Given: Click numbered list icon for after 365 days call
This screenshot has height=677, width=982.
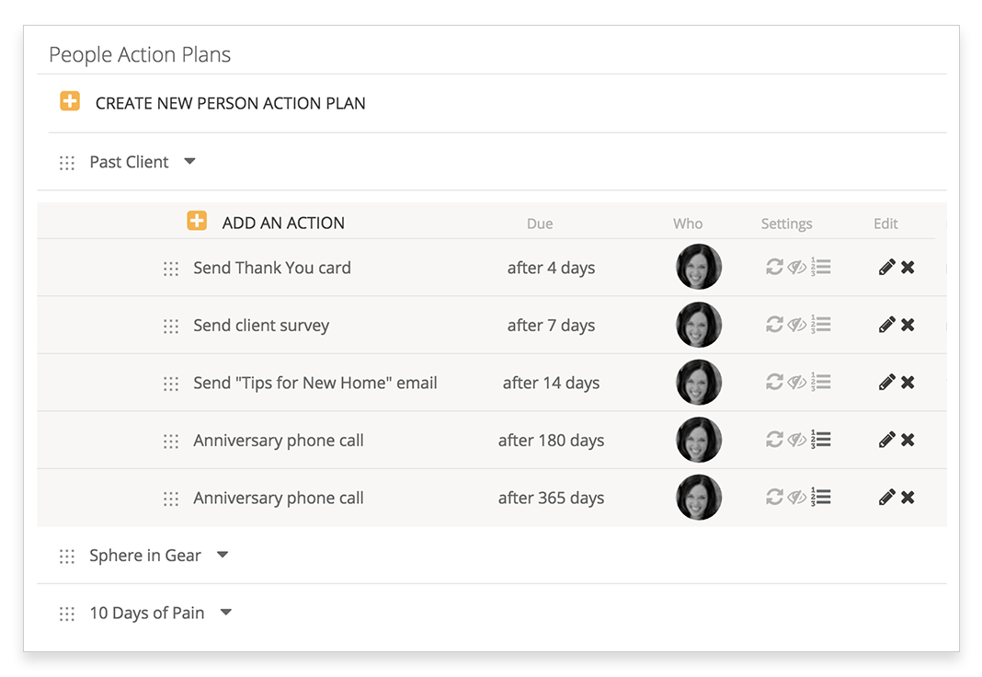Looking at the screenshot, I should (821, 497).
